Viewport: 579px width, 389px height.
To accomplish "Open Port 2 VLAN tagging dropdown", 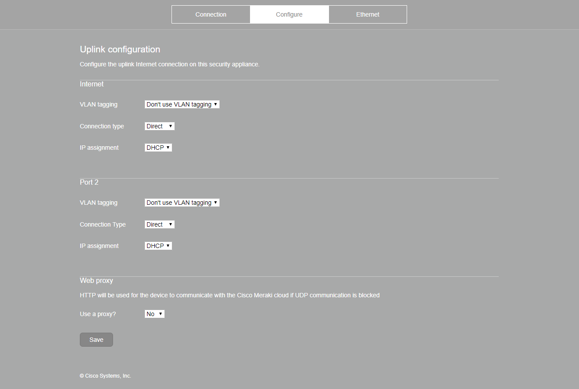I will tap(182, 203).
